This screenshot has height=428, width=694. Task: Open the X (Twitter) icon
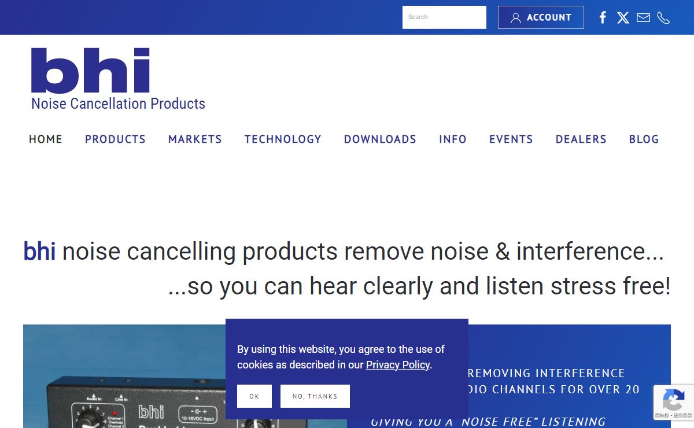click(623, 17)
